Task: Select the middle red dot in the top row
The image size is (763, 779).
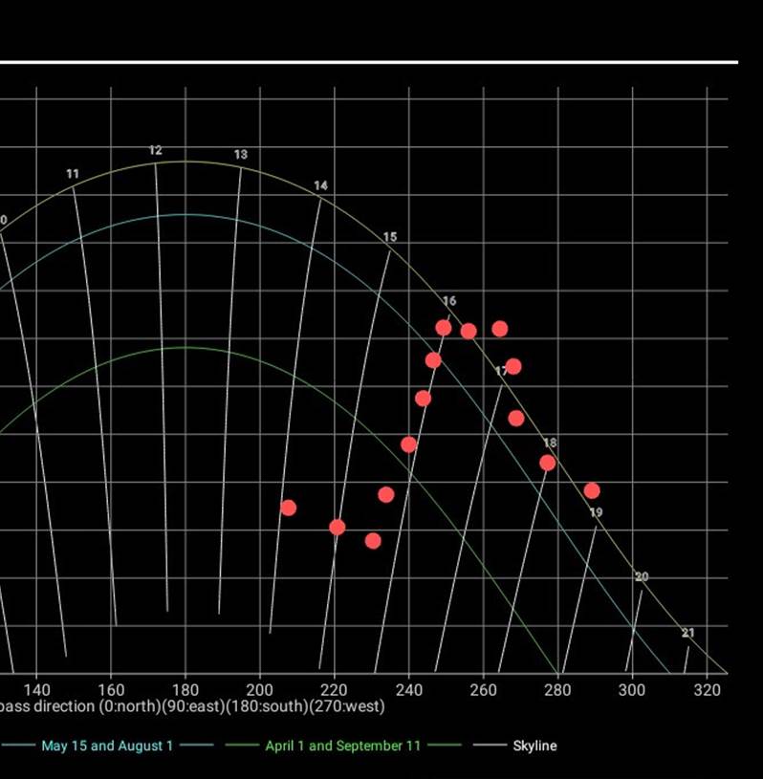Action: (469, 332)
